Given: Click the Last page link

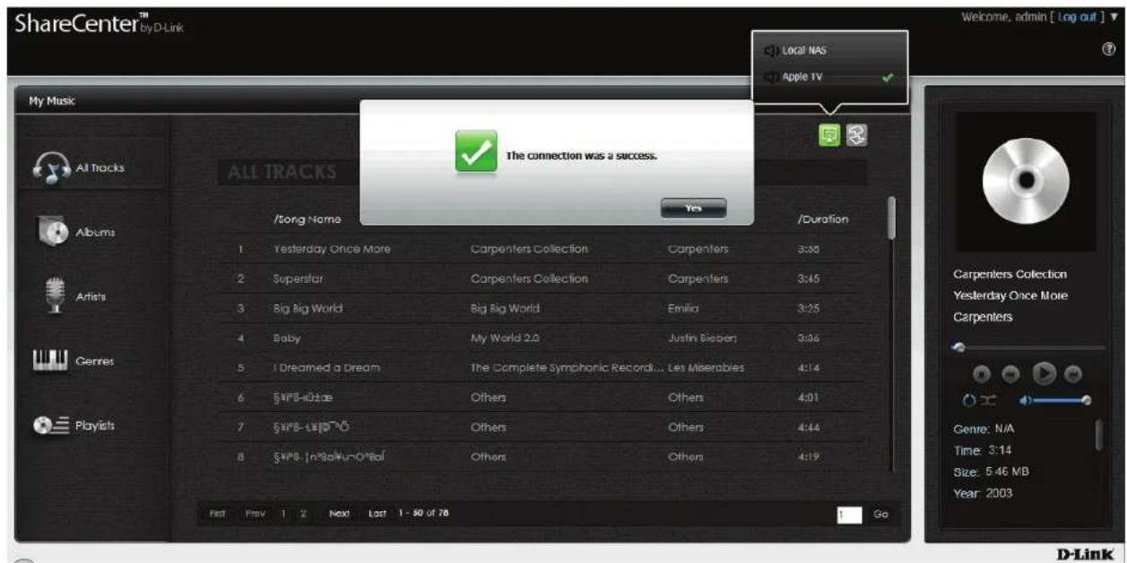Looking at the screenshot, I should [378, 515].
